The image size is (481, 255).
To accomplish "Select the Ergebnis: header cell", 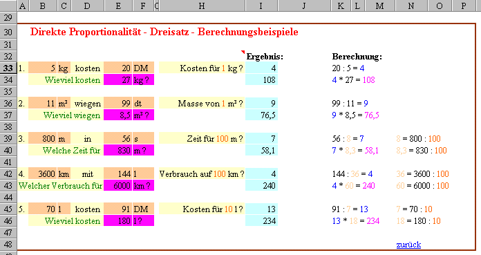I will click(x=265, y=57).
